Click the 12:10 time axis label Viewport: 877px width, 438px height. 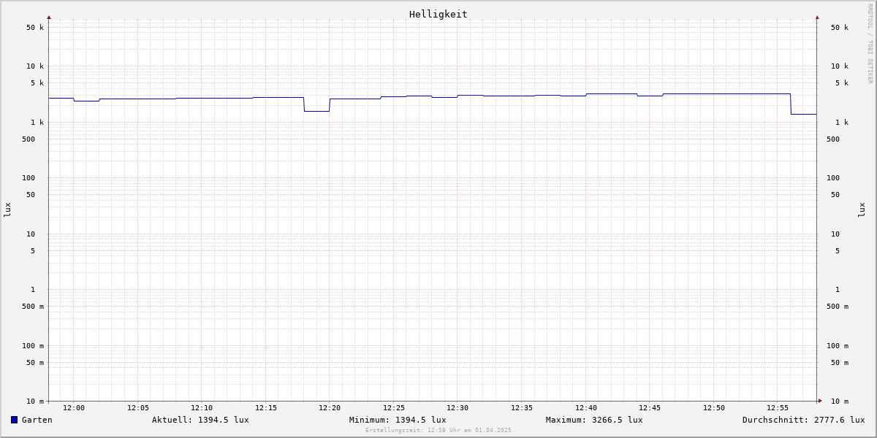coord(202,408)
